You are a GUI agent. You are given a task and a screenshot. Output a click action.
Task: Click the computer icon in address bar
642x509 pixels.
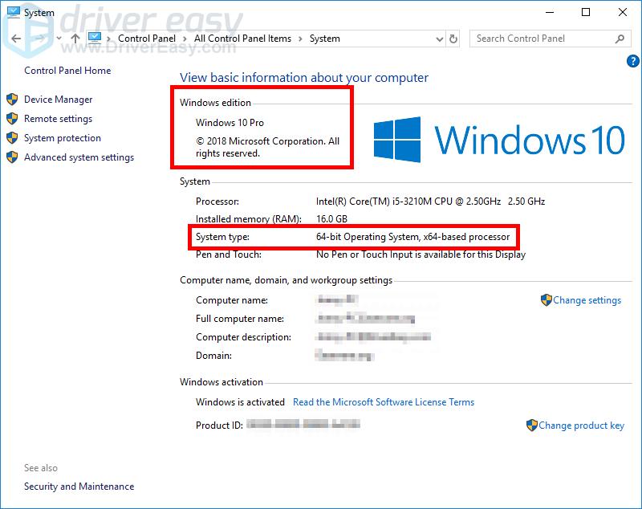[x=95, y=38]
